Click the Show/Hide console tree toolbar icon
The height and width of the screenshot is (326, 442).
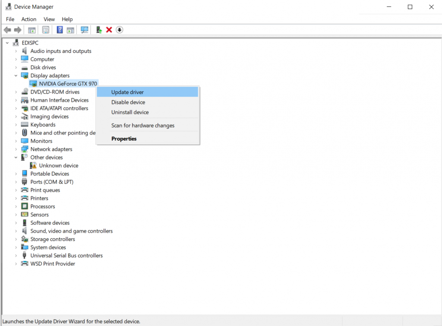(32, 30)
